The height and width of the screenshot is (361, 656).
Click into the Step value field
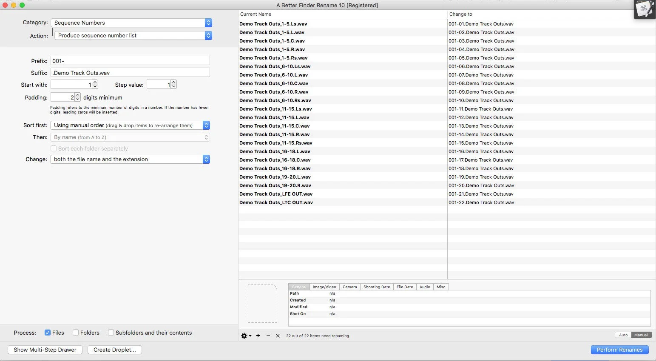159,85
